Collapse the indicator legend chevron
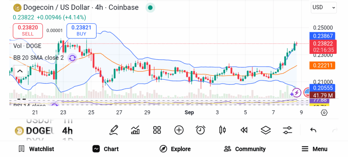The height and width of the screenshot is (157, 348). 19,71
